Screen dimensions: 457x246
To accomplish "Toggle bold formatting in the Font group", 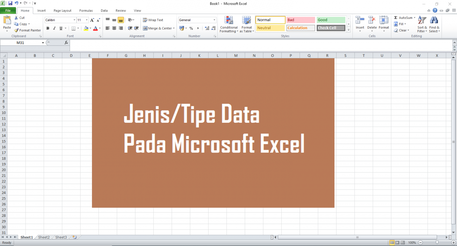I will coord(48,28).
